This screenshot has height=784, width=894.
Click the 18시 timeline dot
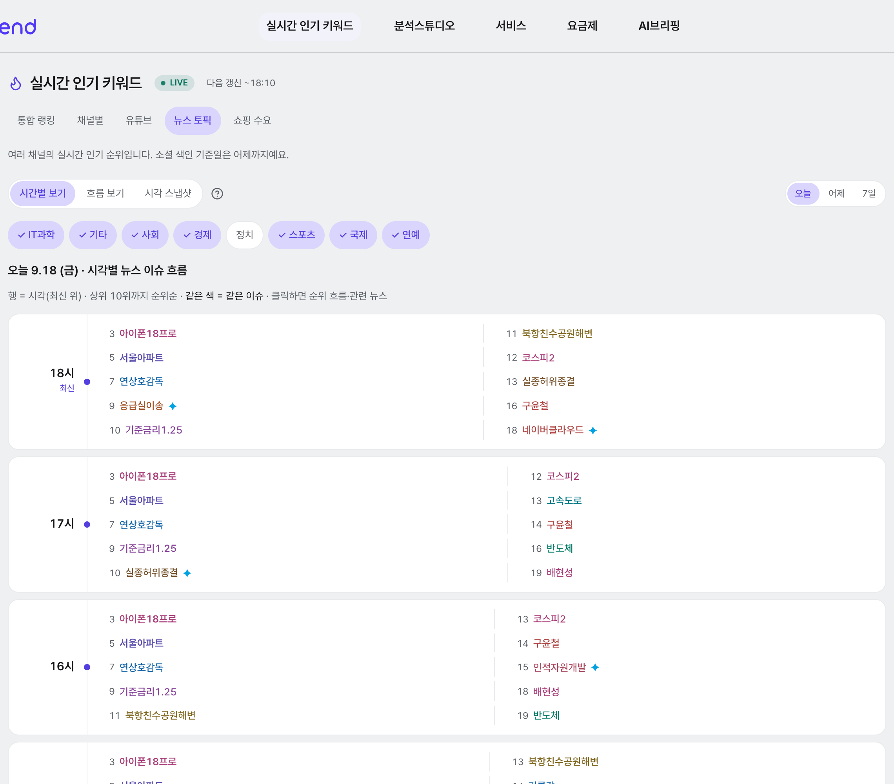[x=87, y=382]
